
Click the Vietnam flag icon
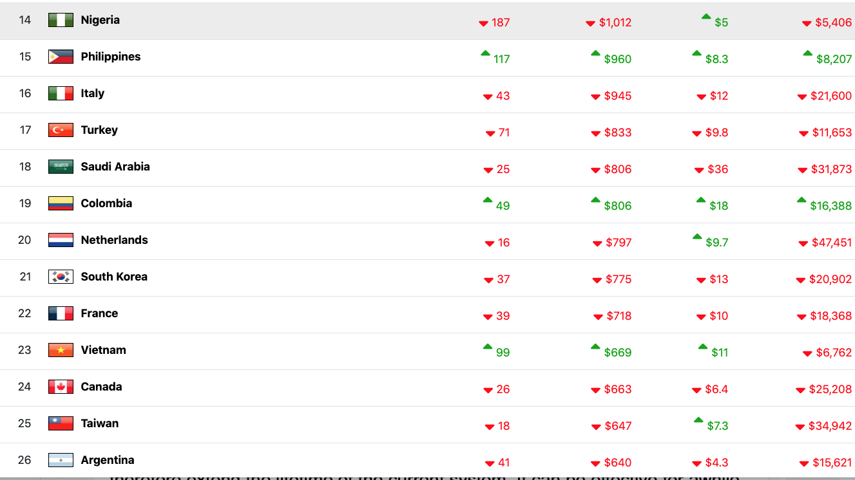pyautogui.click(x=61, y=350)
